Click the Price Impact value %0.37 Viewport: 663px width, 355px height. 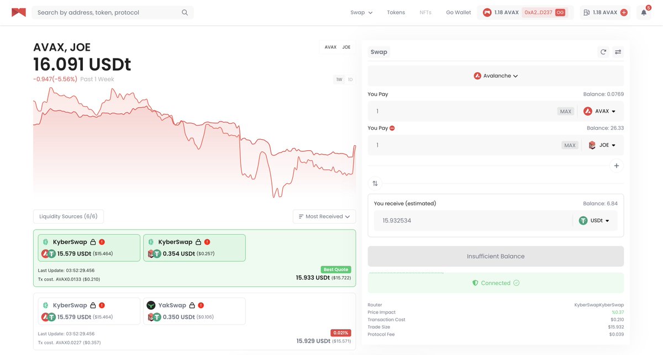click(618, 312)
